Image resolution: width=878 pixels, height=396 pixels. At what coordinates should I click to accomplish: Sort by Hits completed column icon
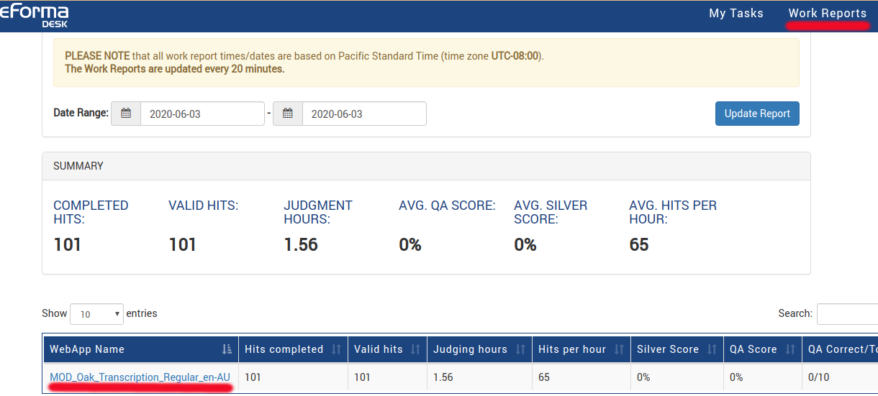point(336,349)
